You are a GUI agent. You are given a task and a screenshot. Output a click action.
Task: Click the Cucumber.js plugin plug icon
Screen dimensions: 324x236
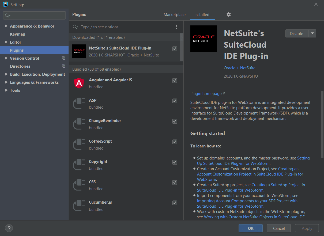tap(79, 205)
